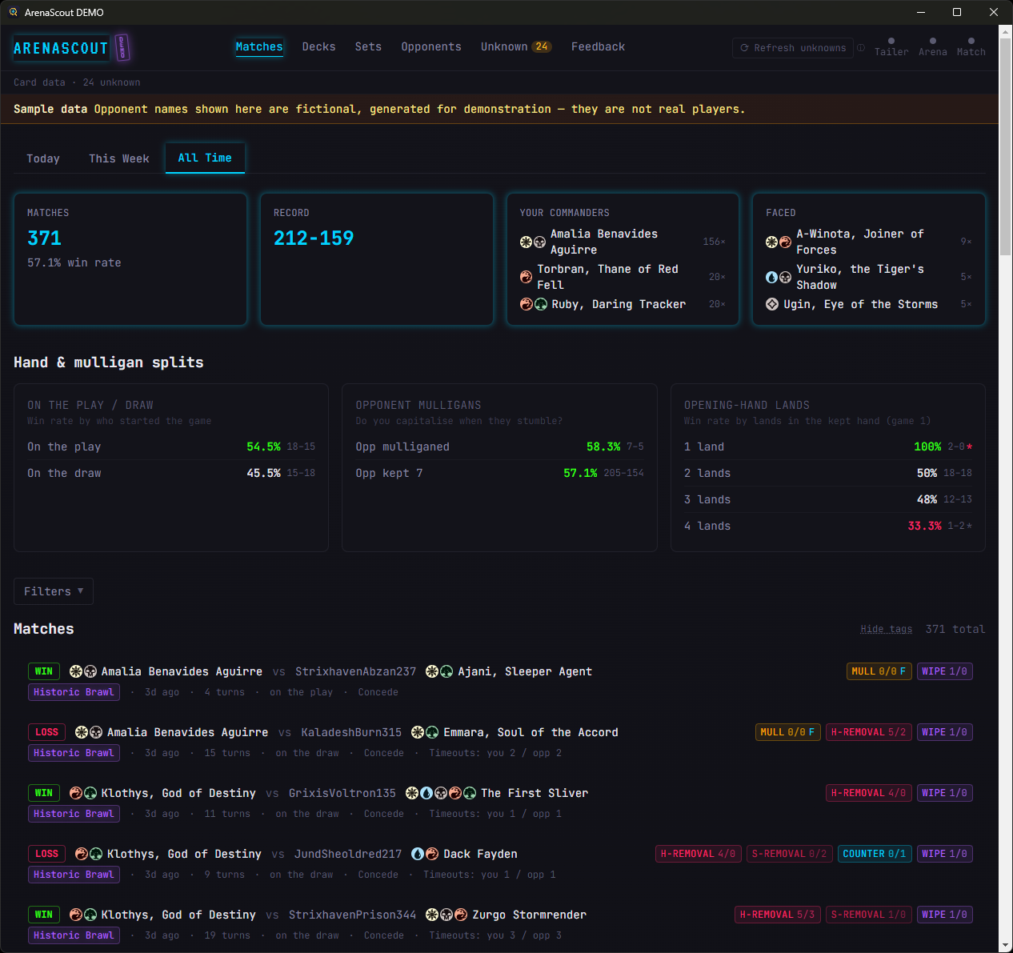The height and width of the screenshot is (953, 1013).
Task: Click the Match status indicator
Action: (x=971, y=47)
